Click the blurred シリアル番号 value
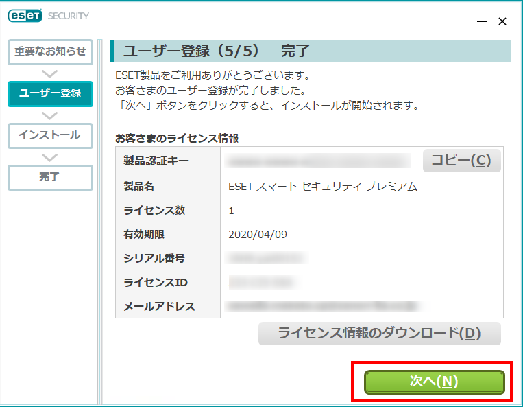Image resolution: width=523 pixels, height=407 pixels. pyautogui.click(x=267, y=258)
